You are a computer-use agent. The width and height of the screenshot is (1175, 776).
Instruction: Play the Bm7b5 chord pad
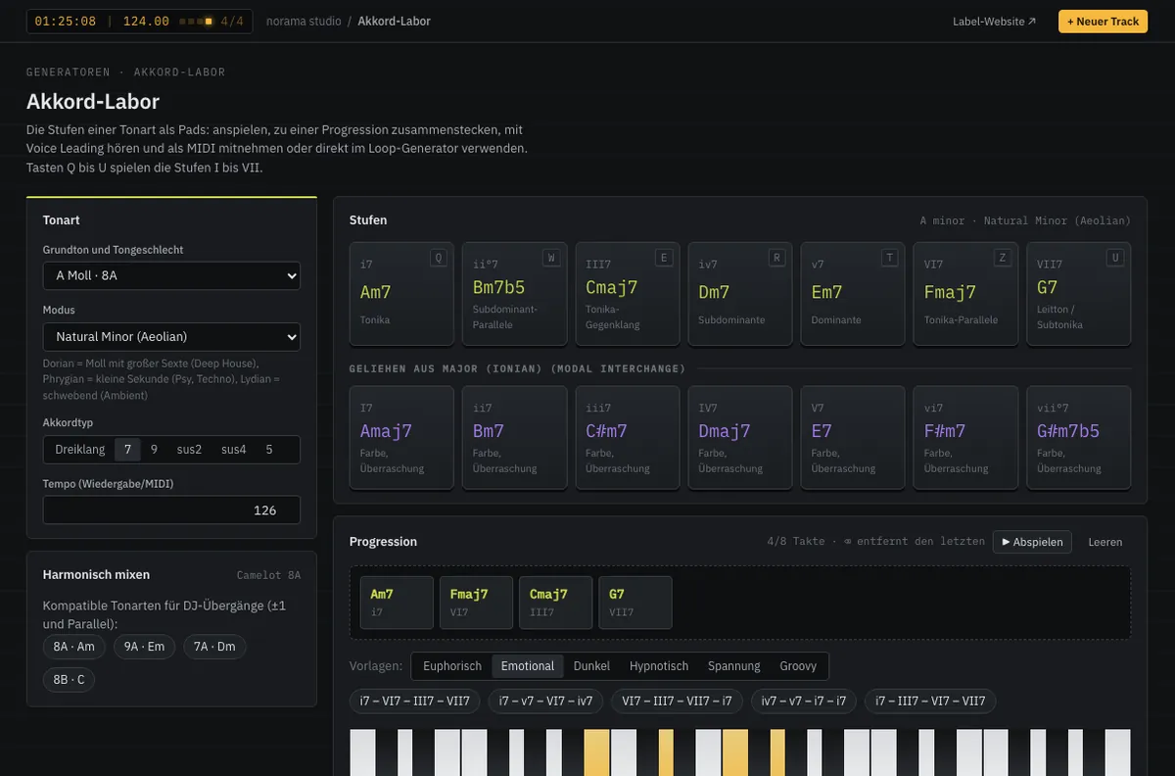(x=514, y=294)
